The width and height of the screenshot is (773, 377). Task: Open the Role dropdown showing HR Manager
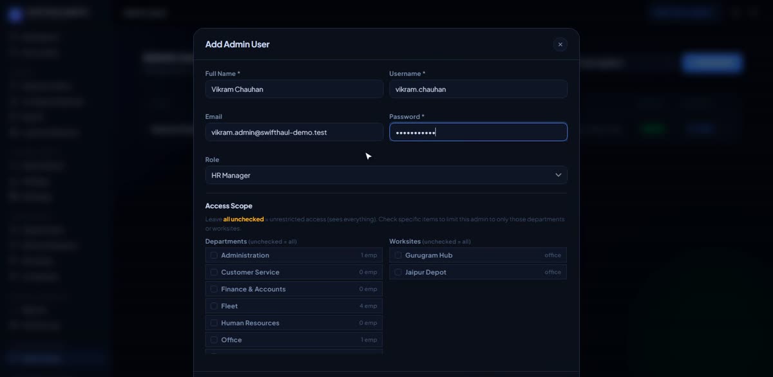386,175
